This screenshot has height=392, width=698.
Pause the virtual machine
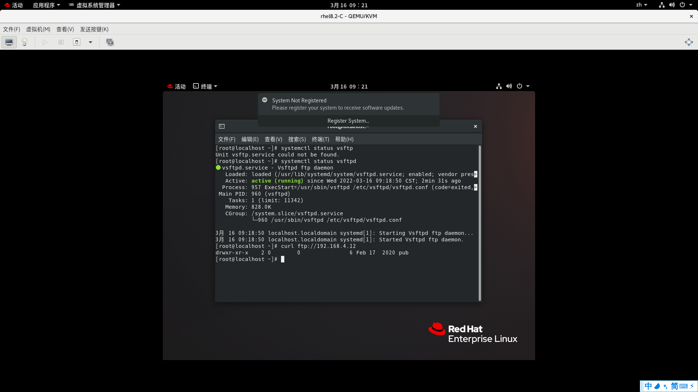[61, 42]
